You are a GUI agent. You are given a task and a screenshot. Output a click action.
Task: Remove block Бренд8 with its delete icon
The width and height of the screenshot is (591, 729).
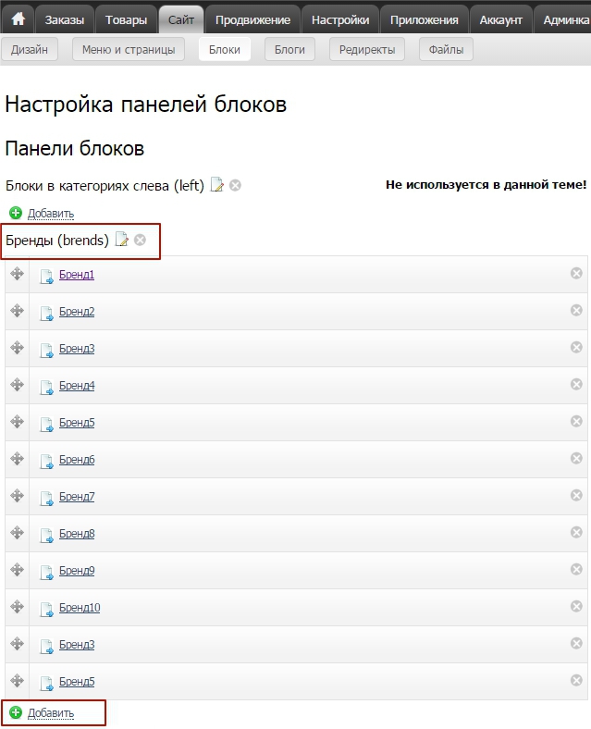[576, 532]
